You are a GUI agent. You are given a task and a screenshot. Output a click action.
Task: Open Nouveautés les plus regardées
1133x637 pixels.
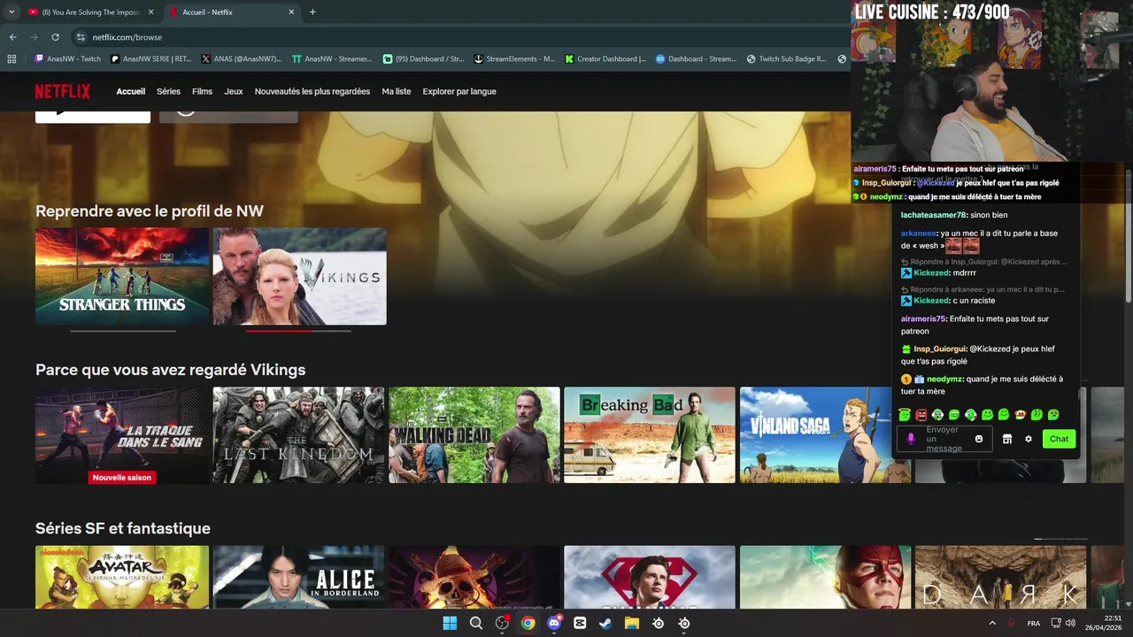pos(312,91)
